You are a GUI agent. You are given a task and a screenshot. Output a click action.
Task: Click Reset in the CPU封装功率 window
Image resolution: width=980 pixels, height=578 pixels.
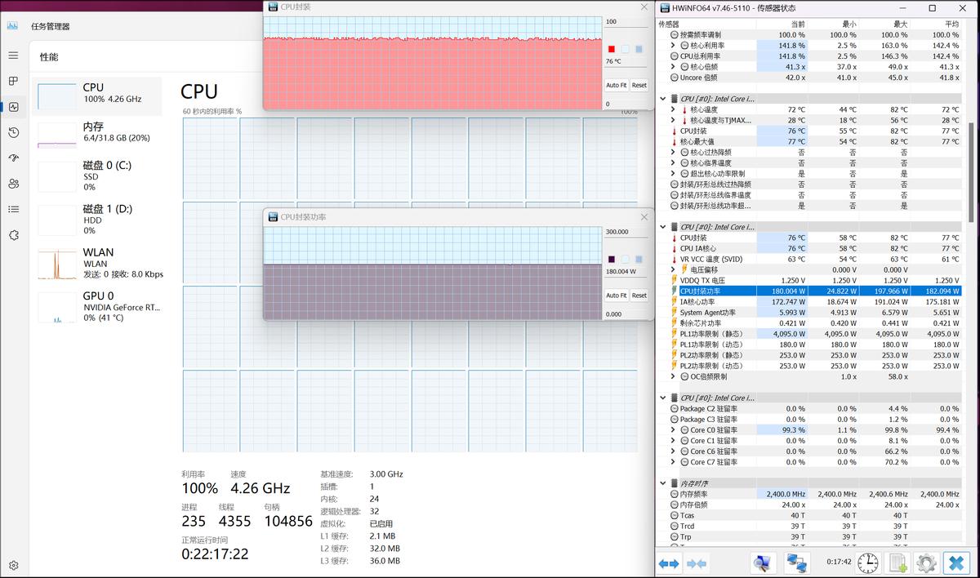638,295
